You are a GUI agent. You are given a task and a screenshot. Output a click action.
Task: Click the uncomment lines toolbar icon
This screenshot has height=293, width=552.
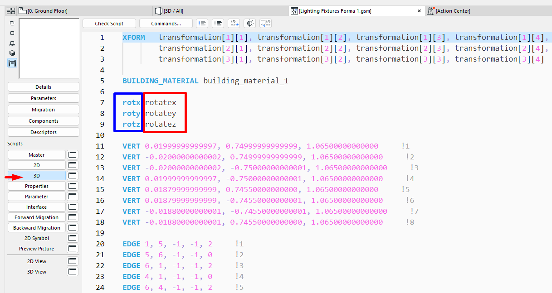pos(218,24)
